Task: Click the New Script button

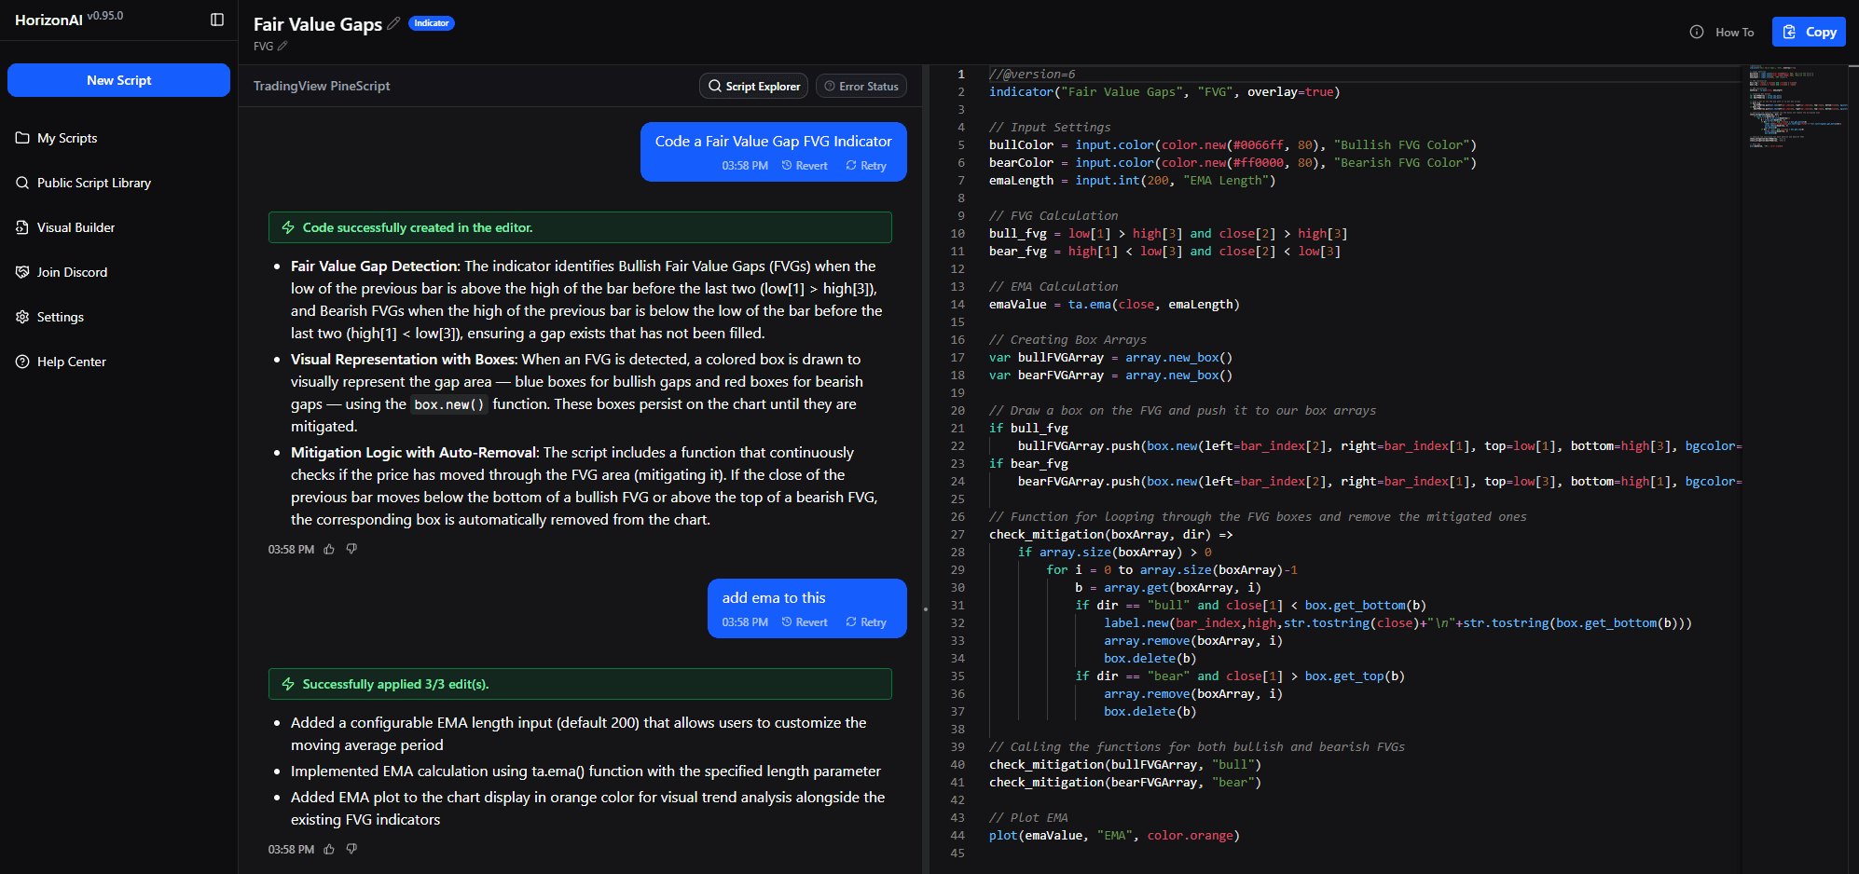Action: tap(118, 80)
